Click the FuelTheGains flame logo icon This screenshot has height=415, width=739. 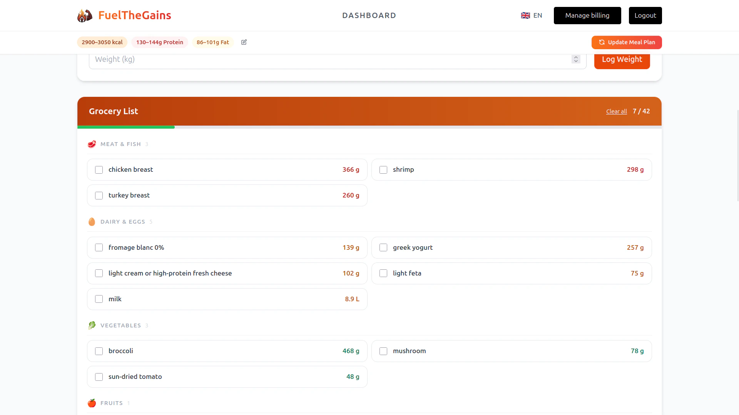click(x=85, y=15)
